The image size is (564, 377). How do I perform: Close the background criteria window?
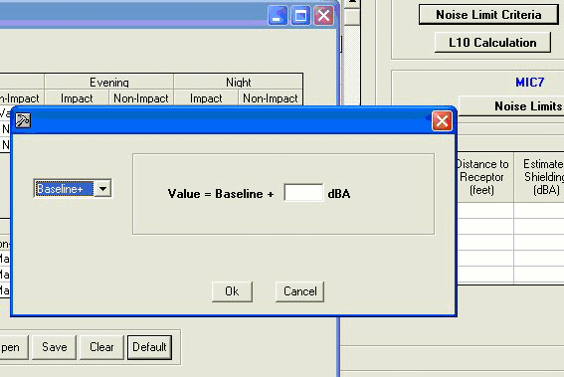pyautogui.click(x=323, y=16)
